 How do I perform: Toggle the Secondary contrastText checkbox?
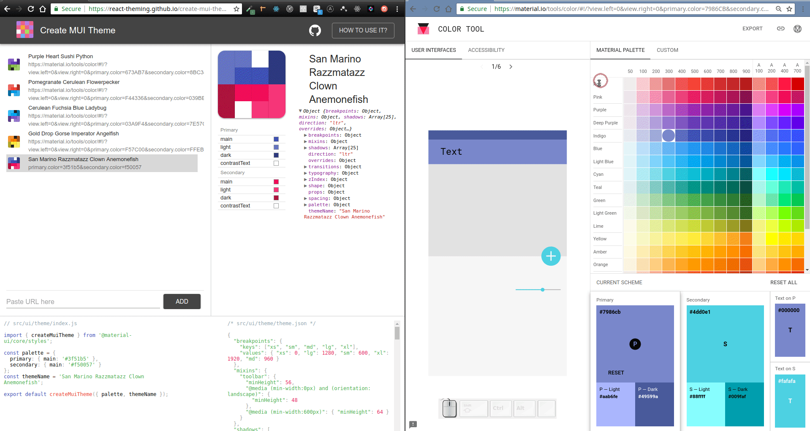coord(276,206)
